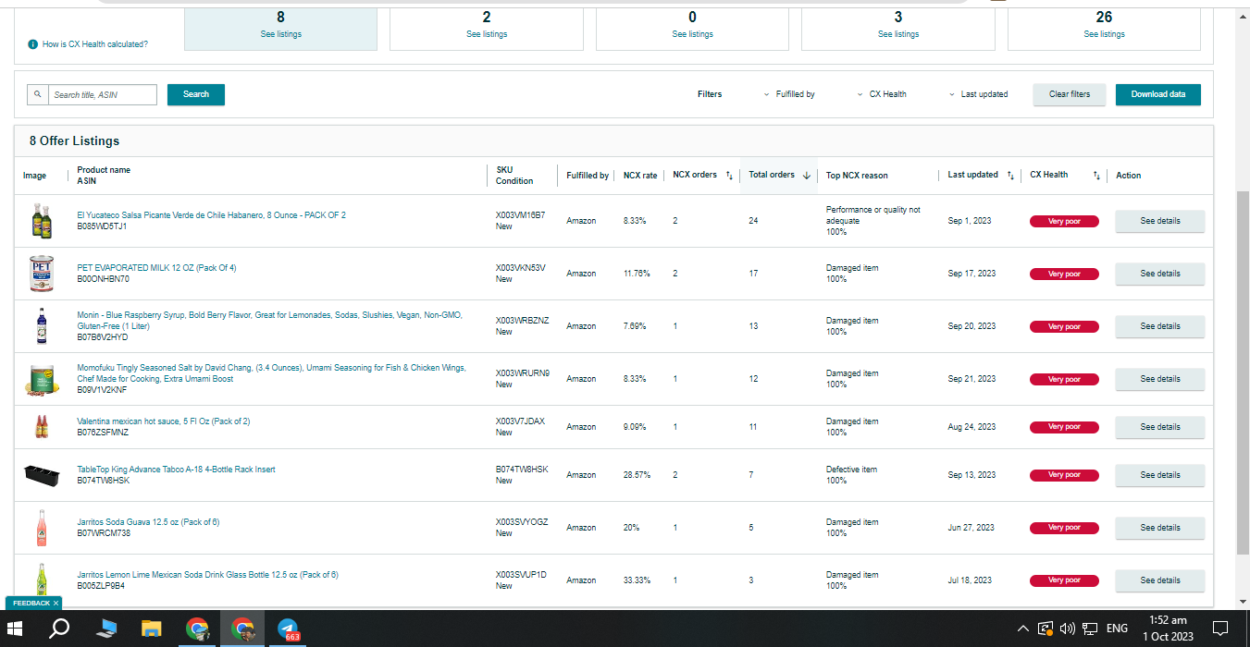The image size is (1250, 647).
Task: See details for El Yucateco Salsa
Action: click(x=1160, y=221)
